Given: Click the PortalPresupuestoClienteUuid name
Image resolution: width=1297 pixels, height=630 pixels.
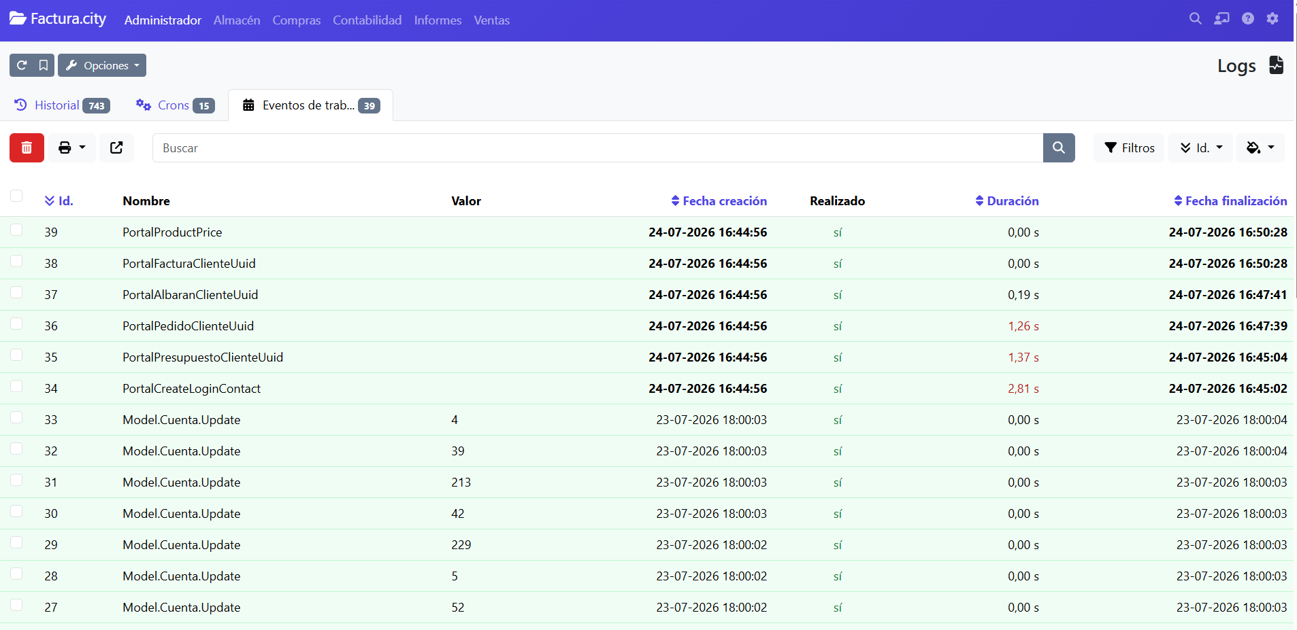Looking at the screenshot, I should [x=203, y=357].
